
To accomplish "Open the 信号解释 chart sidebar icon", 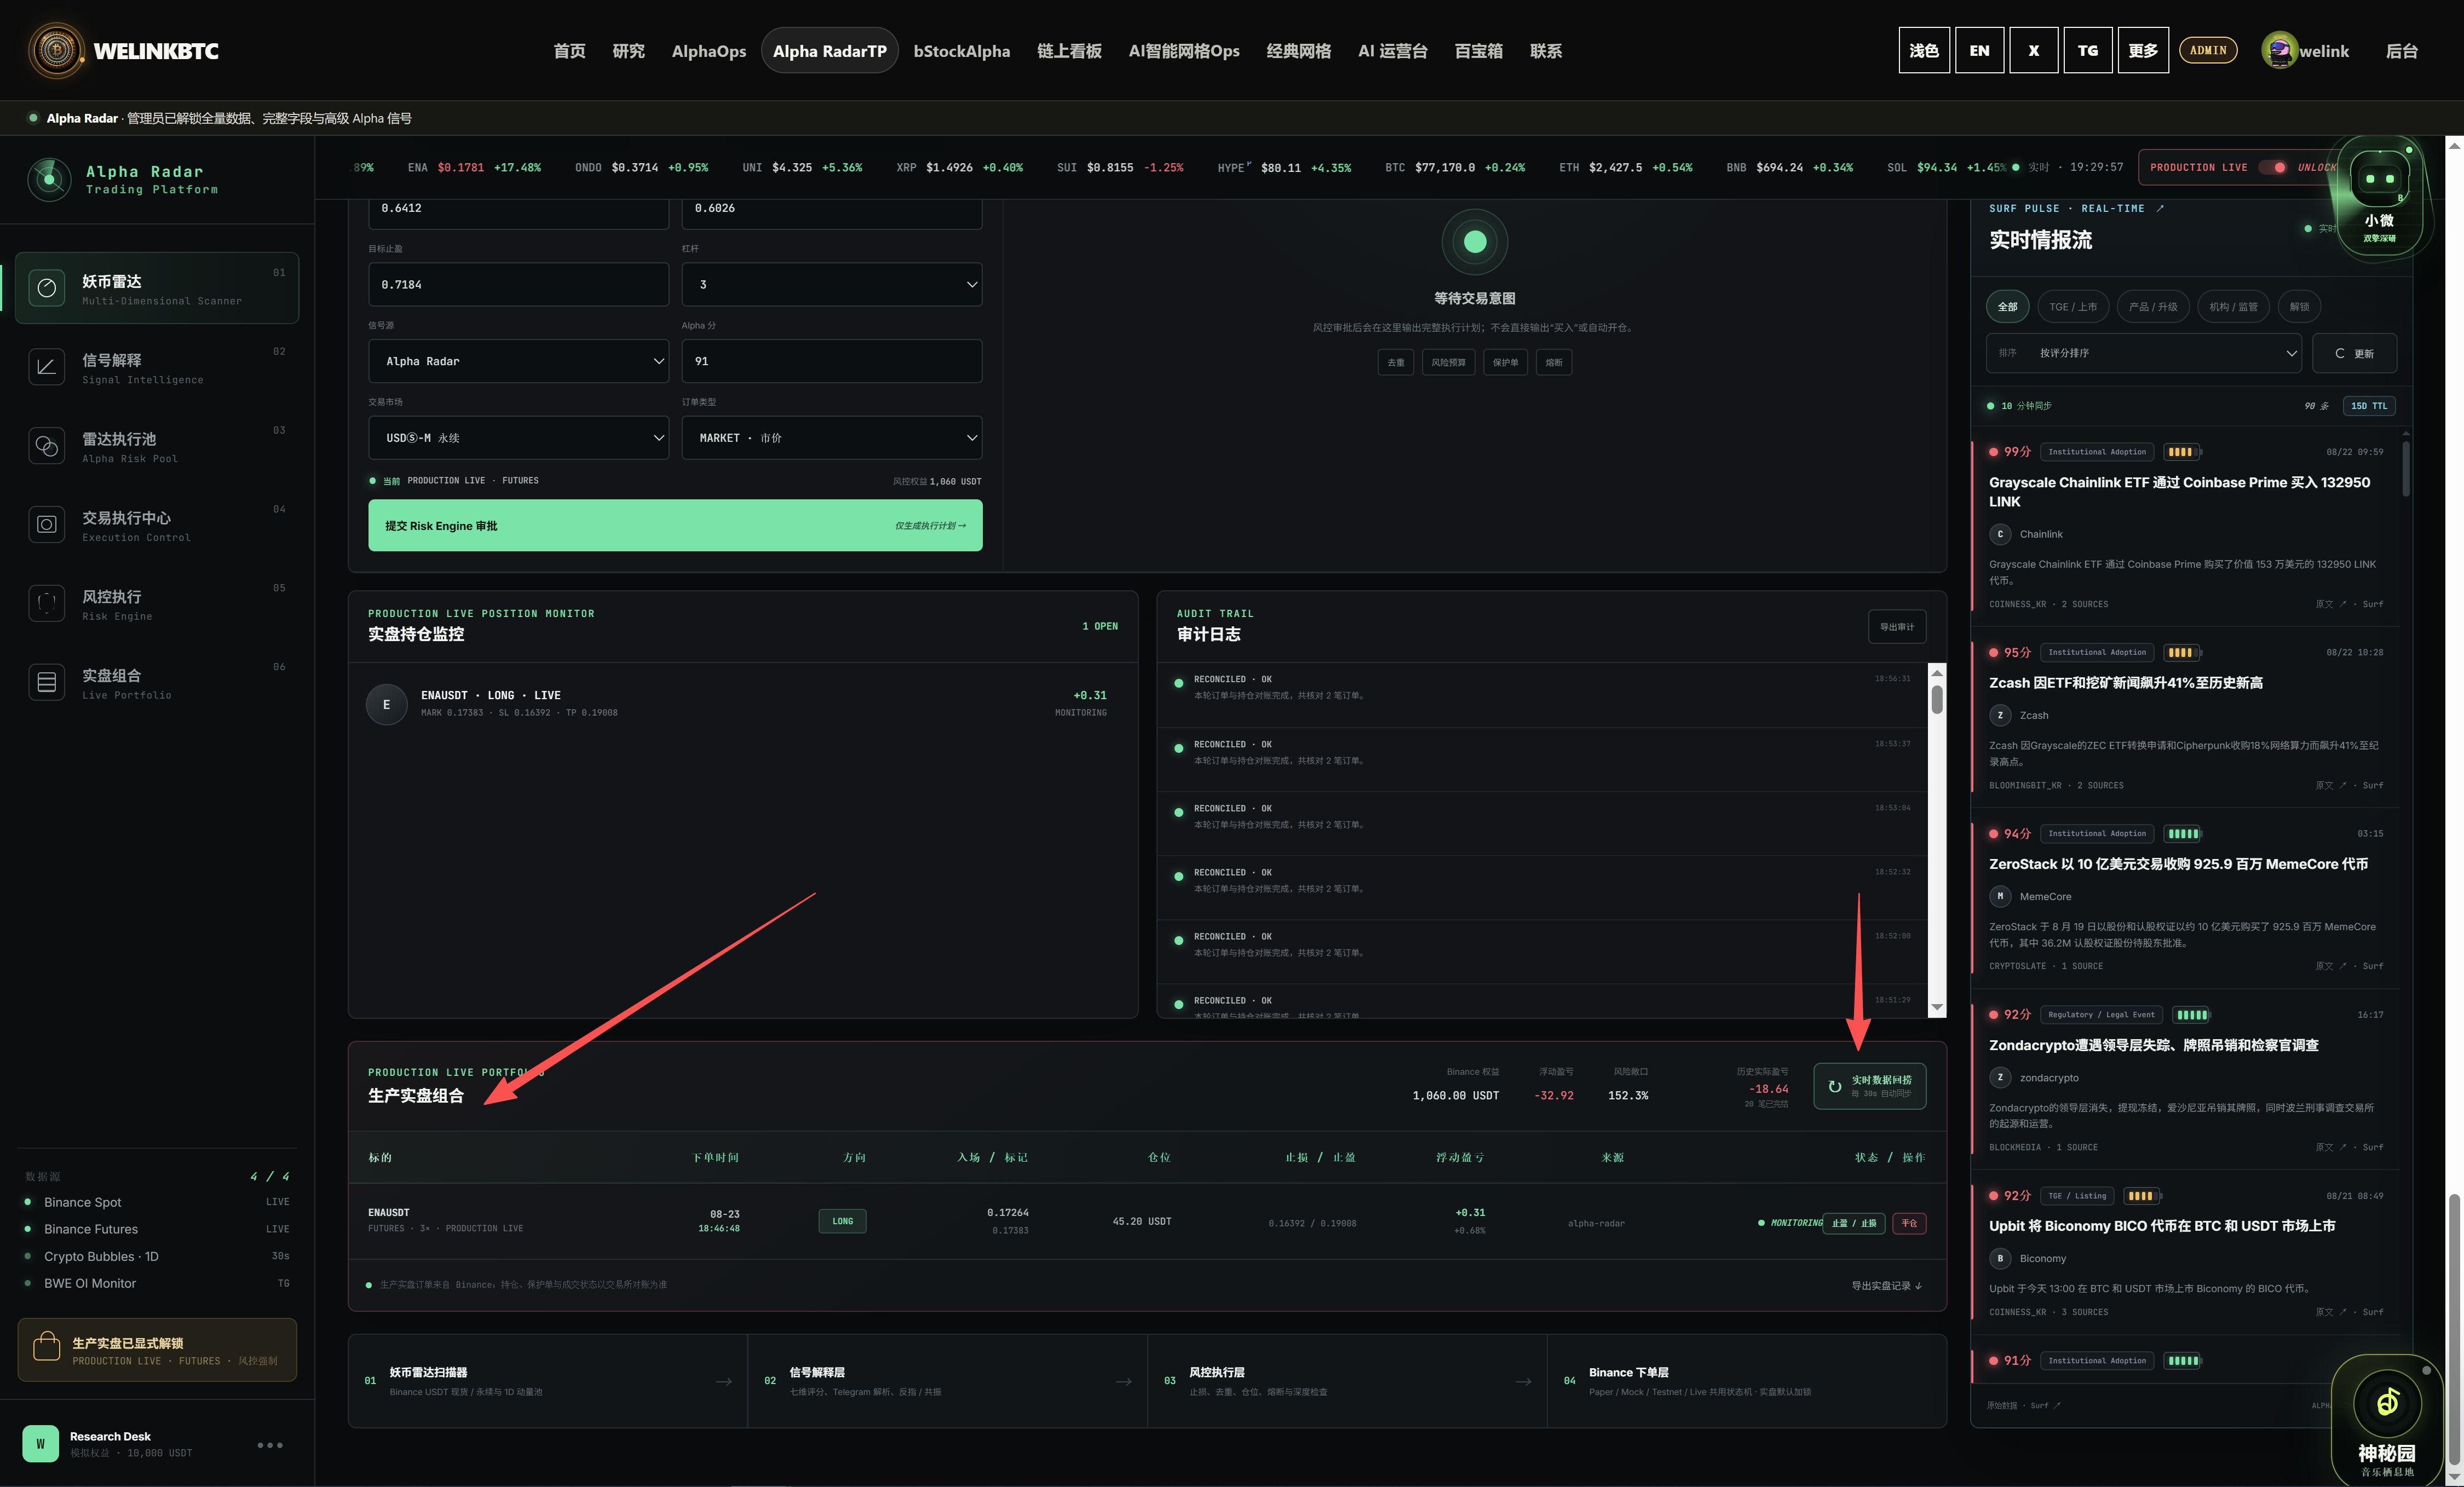I will 46,367.
